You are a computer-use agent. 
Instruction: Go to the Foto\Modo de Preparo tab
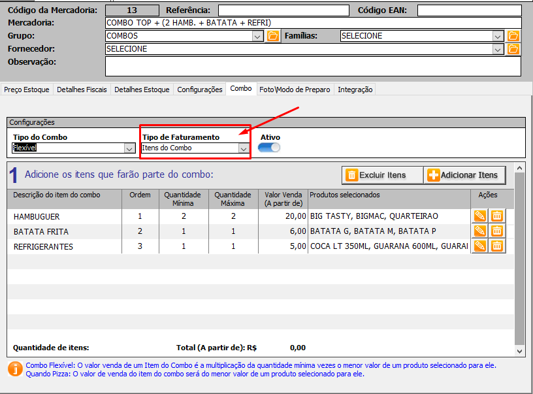tap(295, 90)
